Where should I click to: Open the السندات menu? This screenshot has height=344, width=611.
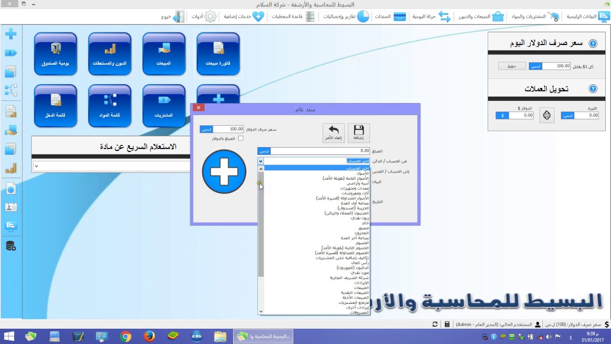tap(390, 16)
